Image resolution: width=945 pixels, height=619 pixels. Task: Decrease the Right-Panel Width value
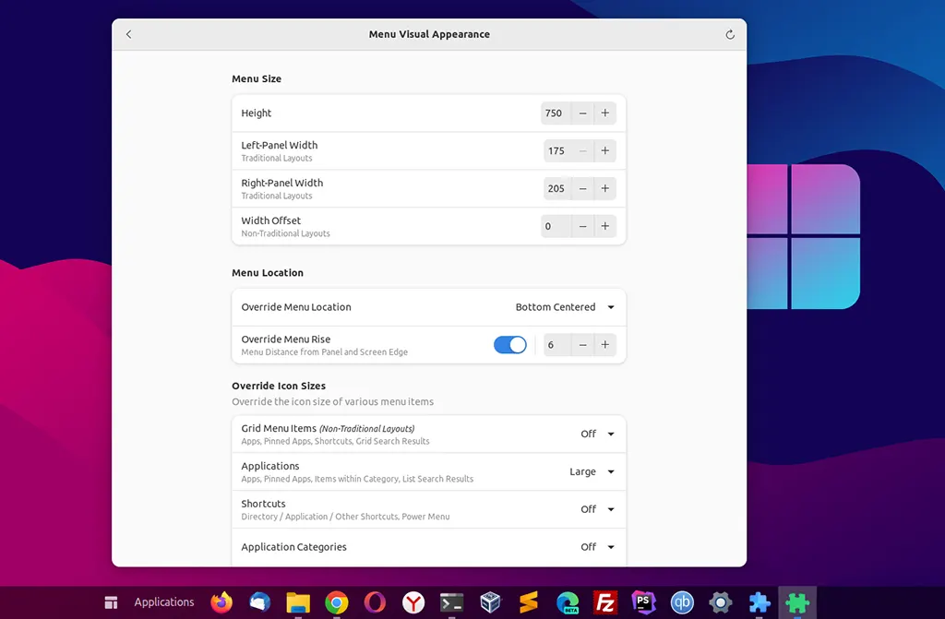pos(582,188)
